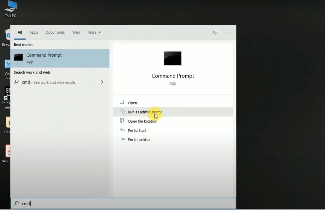Click the magnifier icon beside cmd web result

17,82
